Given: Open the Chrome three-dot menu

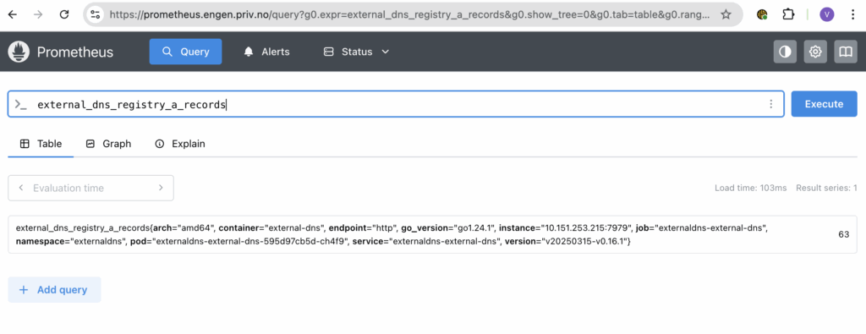Looking at the screenshot, I should coord(853,15).
